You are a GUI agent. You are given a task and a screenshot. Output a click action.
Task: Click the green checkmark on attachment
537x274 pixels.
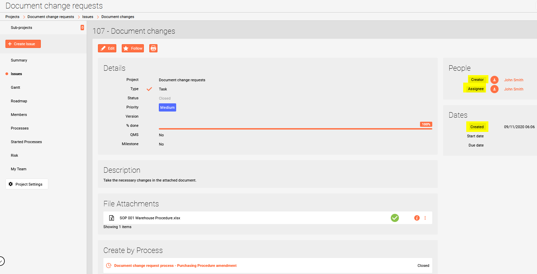tap(395, 218)
